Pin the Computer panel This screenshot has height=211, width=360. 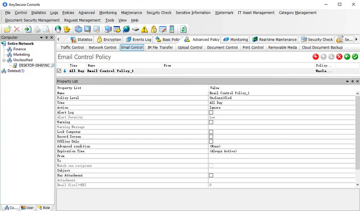tap(47, 37)
